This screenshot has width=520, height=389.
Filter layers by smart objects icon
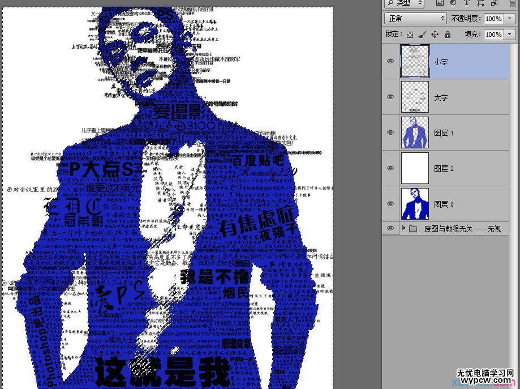(x=494, y=3)
